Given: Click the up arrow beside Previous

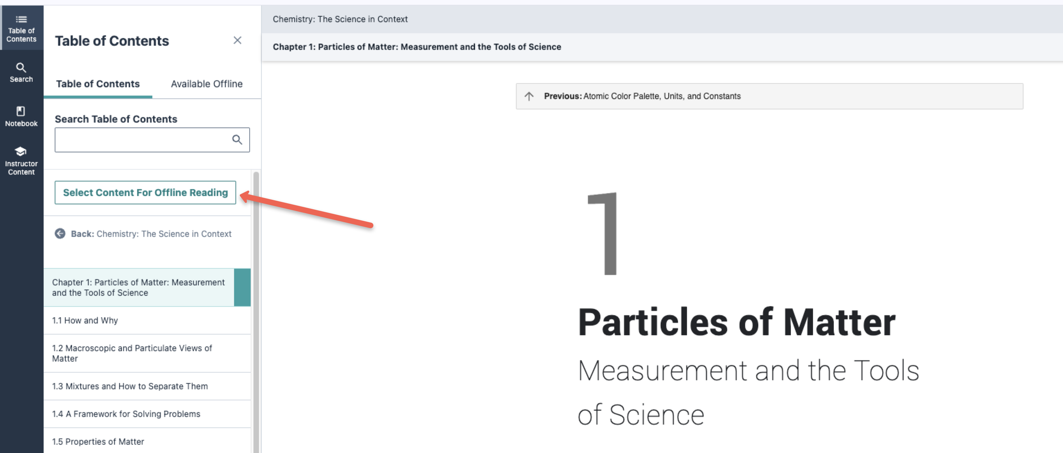Looking at the screenshot, I should [x=529, y=96].
